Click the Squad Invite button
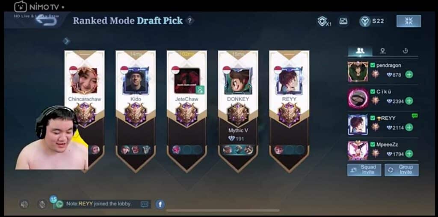 pos(364,170)
